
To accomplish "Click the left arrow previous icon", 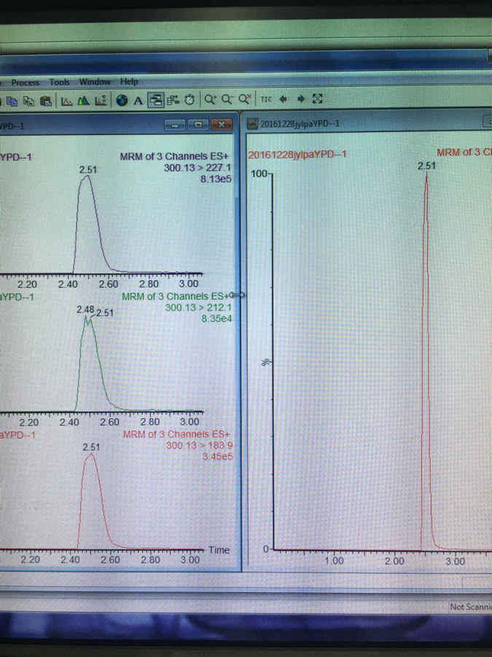I will [x=284, y=99].
